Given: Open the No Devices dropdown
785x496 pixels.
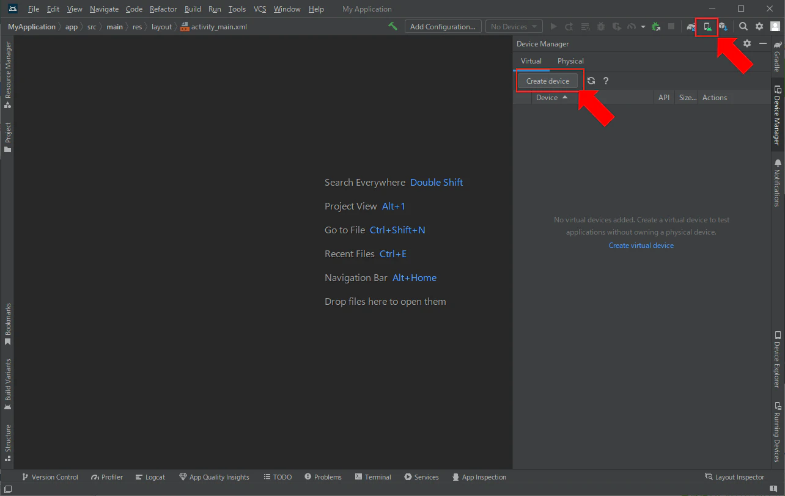Looking at the screenshot, I should [x=514, y=26].
